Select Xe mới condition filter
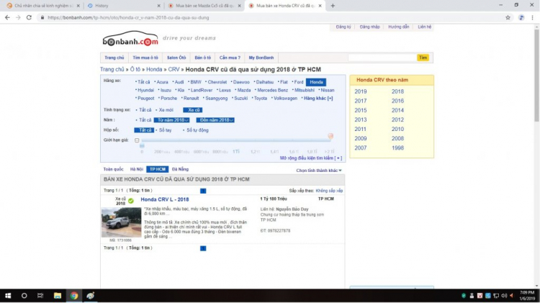The height and width of the screenshot is (303, 540). 166,110
